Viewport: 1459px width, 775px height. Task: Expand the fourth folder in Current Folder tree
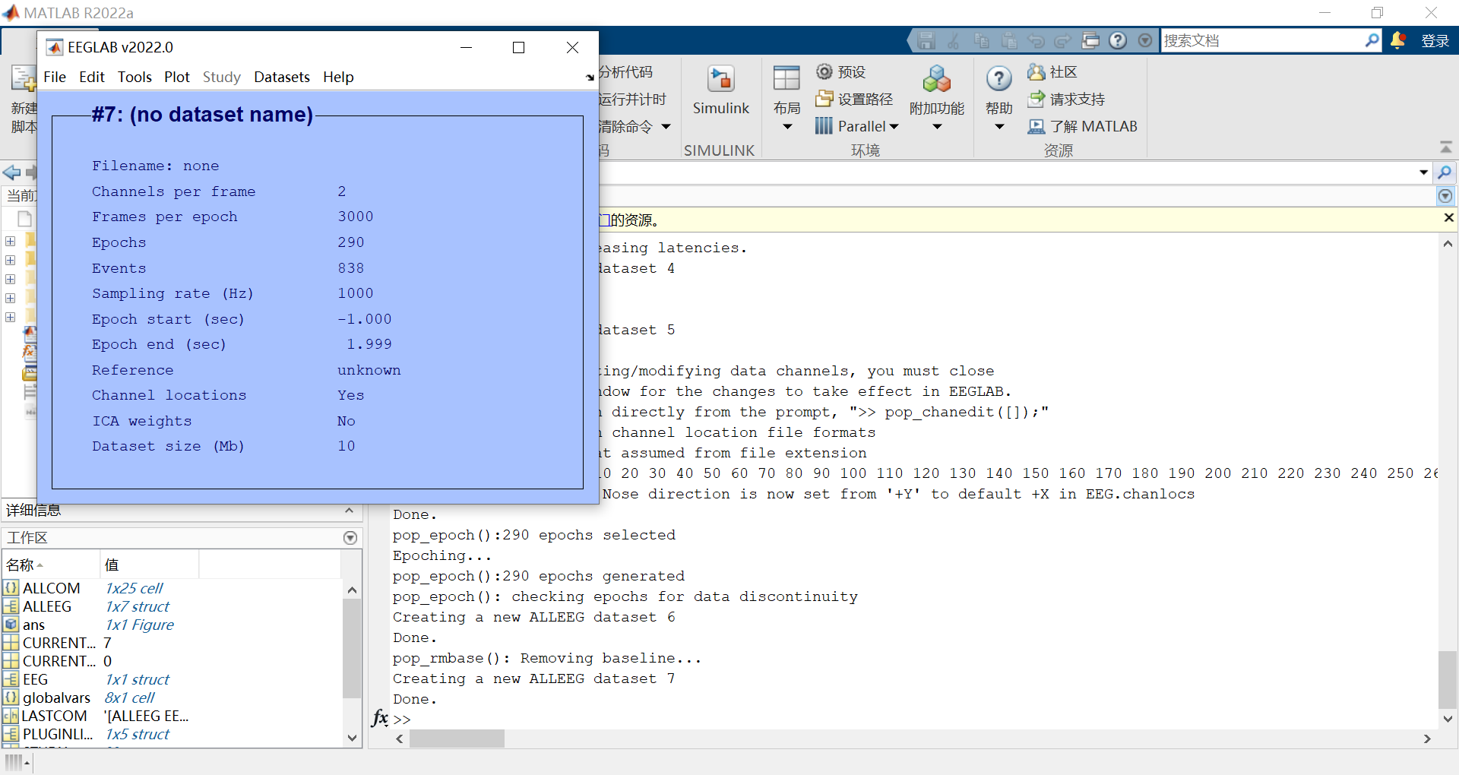coord(11,298)
